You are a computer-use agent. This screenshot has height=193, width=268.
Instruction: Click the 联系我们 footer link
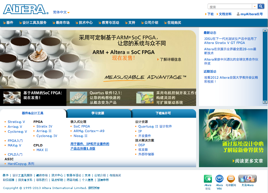pyautogui.click(x=42, y=180)
